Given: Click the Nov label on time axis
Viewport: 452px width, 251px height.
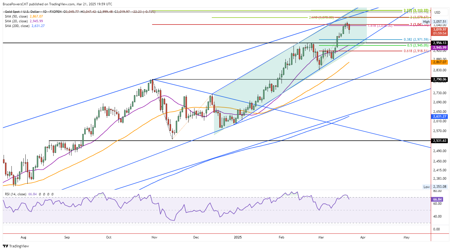Looking at the screenshot, I should pyautogui.click(x=154, y=237).
